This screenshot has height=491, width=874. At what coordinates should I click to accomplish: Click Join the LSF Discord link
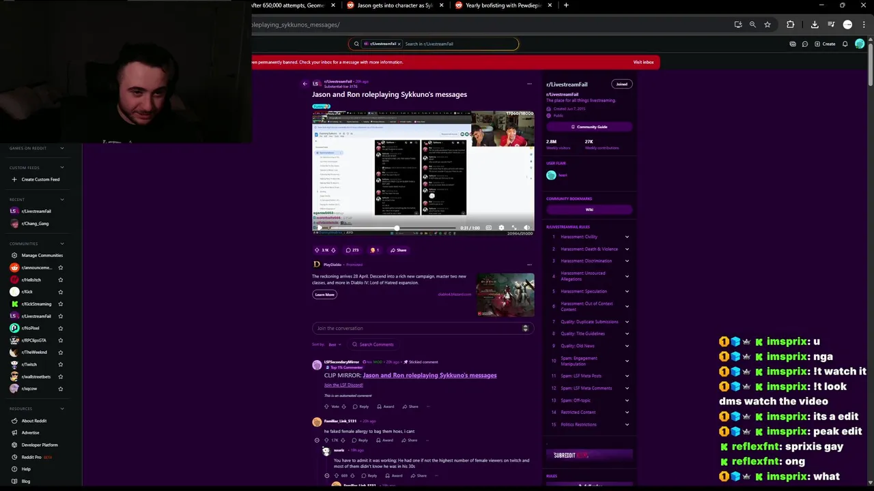point(343,385)
